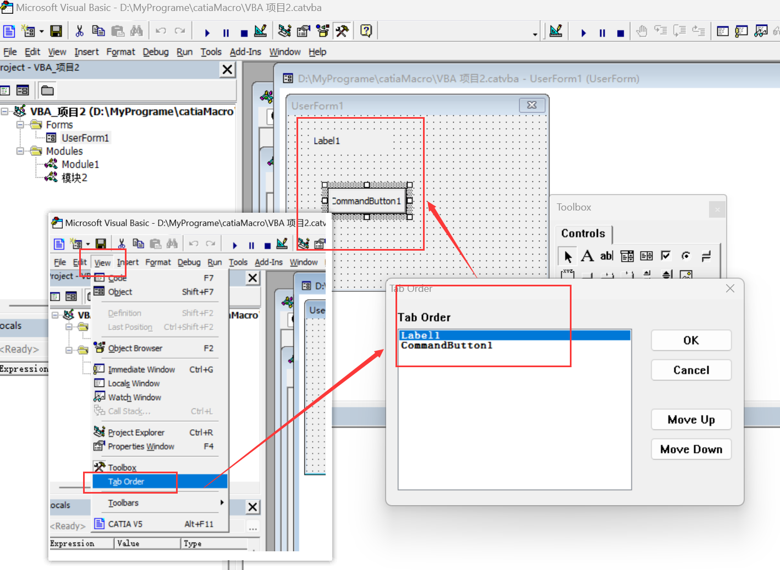The height and width of the screenshot is (570, 780).
Task: Select 模块2 in the project tree
Action: [74, 178]
